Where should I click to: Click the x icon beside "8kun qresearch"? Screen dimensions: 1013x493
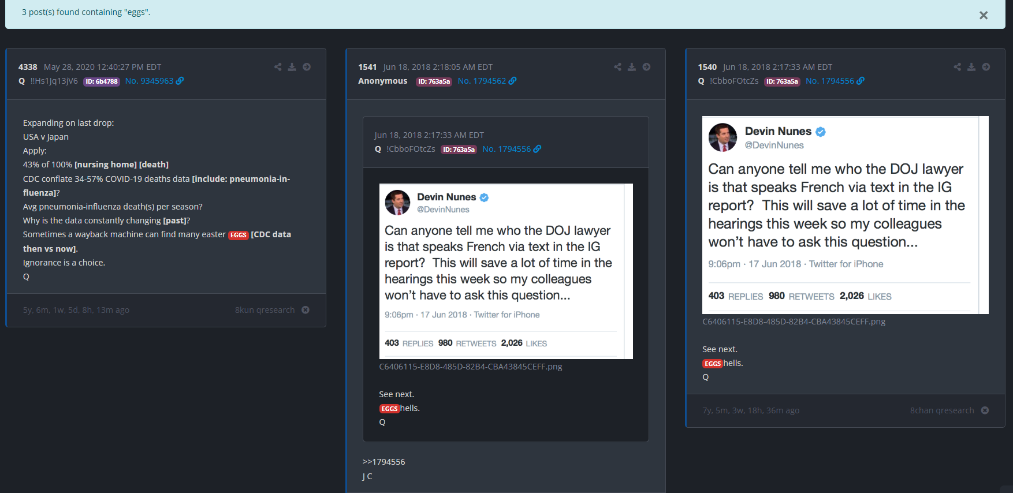306,310
